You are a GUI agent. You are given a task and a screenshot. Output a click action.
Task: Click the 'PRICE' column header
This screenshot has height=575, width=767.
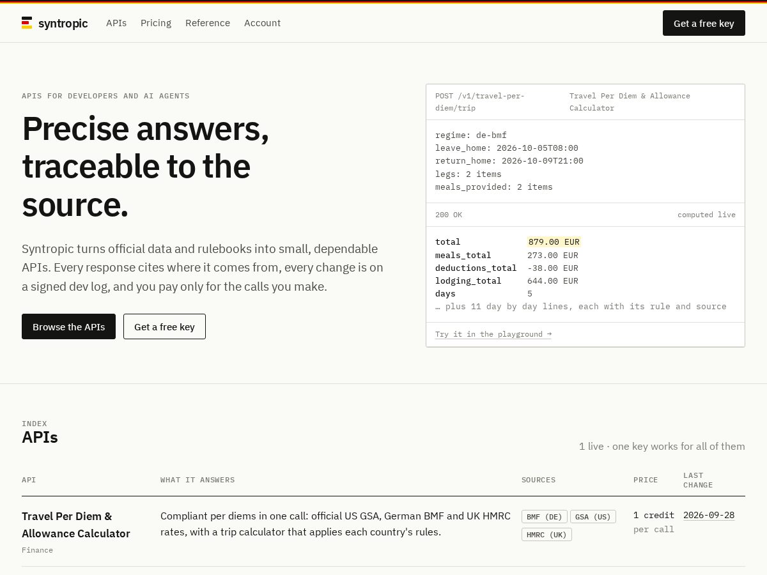point(646,480)
